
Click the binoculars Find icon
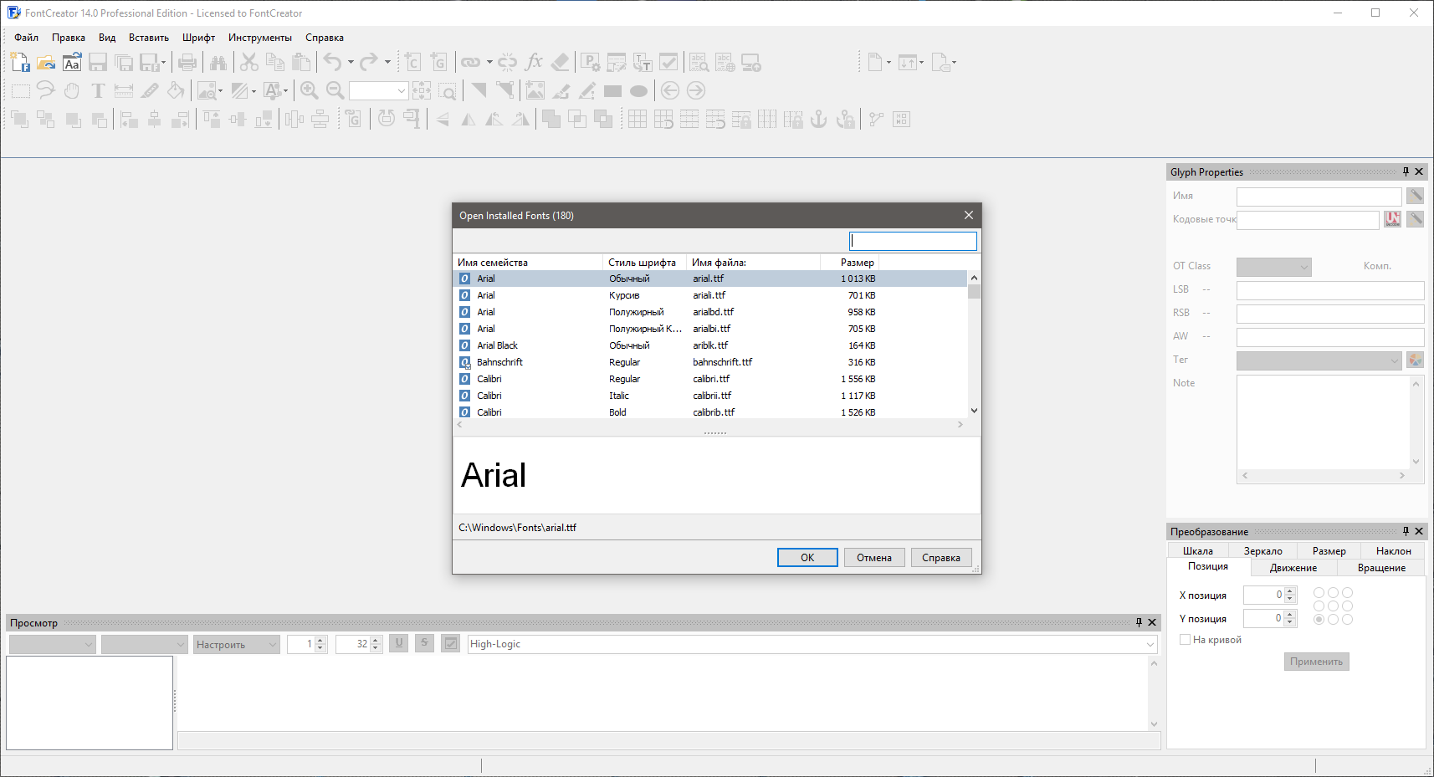pyautogui.click(x=218, y=63)
